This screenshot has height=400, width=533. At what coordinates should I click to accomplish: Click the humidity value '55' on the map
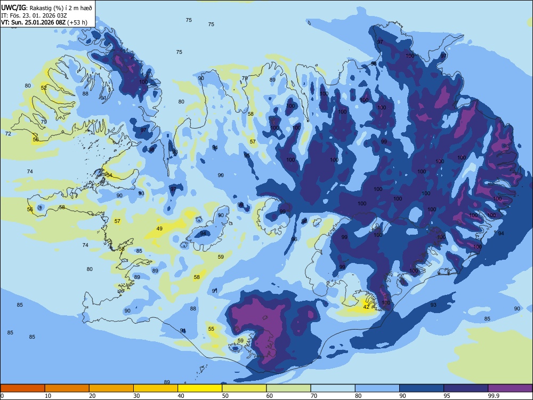click(x=211, y=329)
